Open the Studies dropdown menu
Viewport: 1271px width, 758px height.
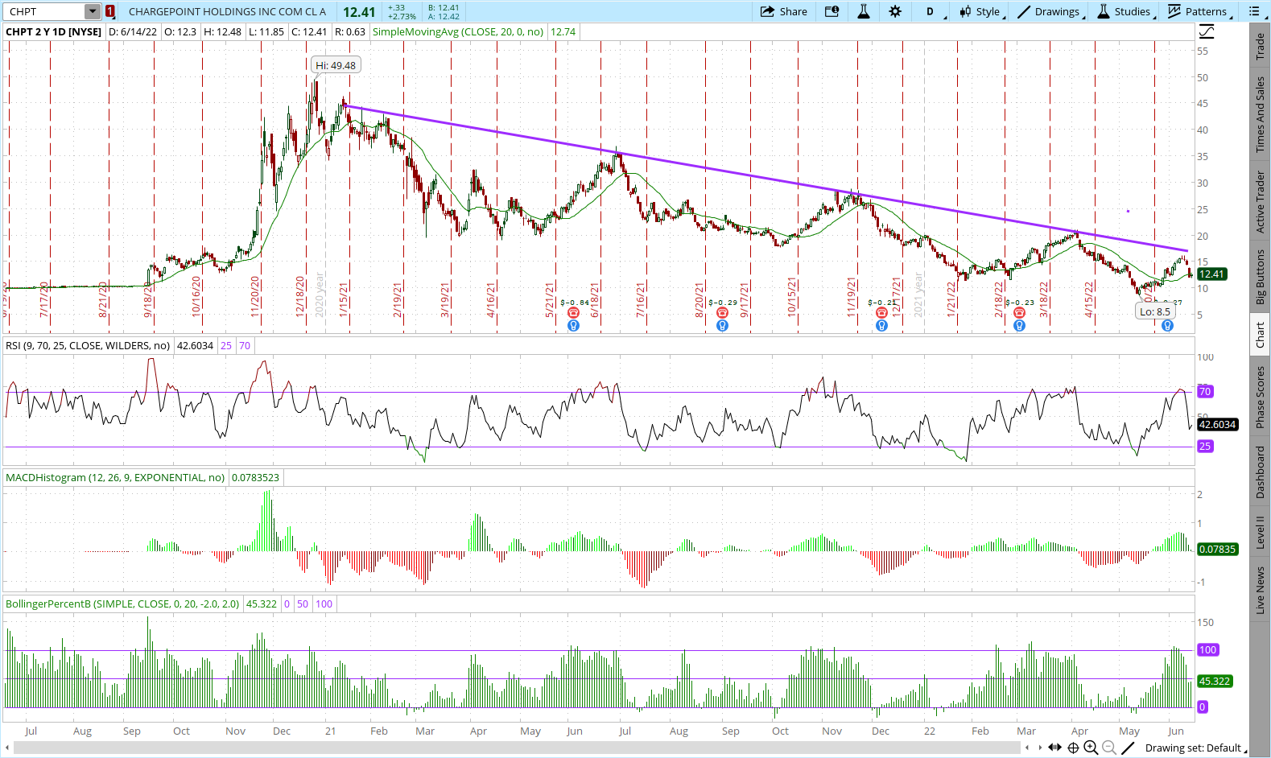[1125, 11]
